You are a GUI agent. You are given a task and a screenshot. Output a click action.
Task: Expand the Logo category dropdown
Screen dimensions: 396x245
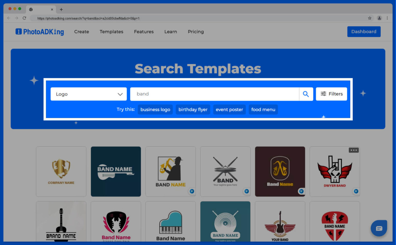pyautogui.click(x=88, y=94)
